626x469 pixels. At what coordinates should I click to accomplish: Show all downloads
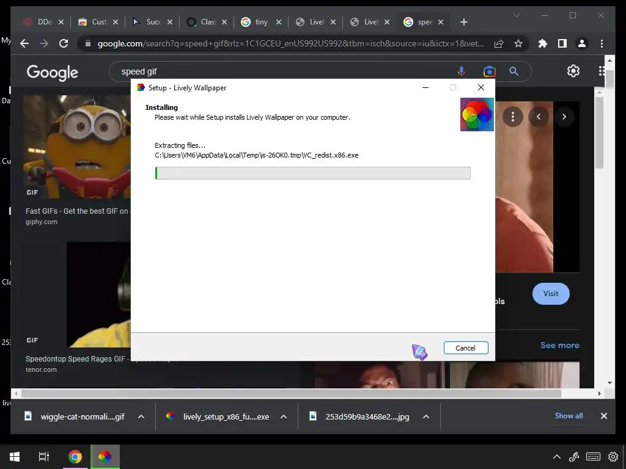[569, 415]
